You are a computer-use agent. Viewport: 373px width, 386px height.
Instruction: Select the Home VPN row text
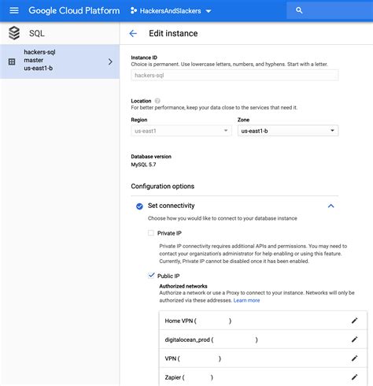tap(198, 321)
